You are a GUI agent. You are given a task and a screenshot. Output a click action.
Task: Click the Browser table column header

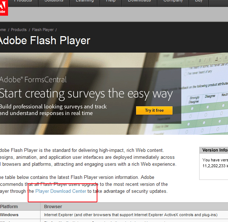(53, 207)
